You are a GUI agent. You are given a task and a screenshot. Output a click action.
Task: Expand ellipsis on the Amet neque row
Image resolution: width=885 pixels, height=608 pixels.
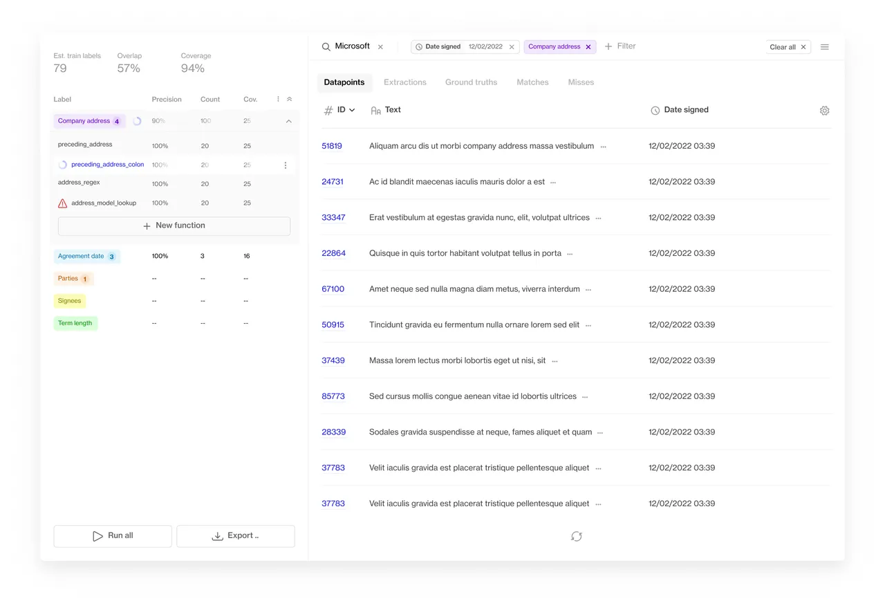pyautogui.click(x=588, y=290)
